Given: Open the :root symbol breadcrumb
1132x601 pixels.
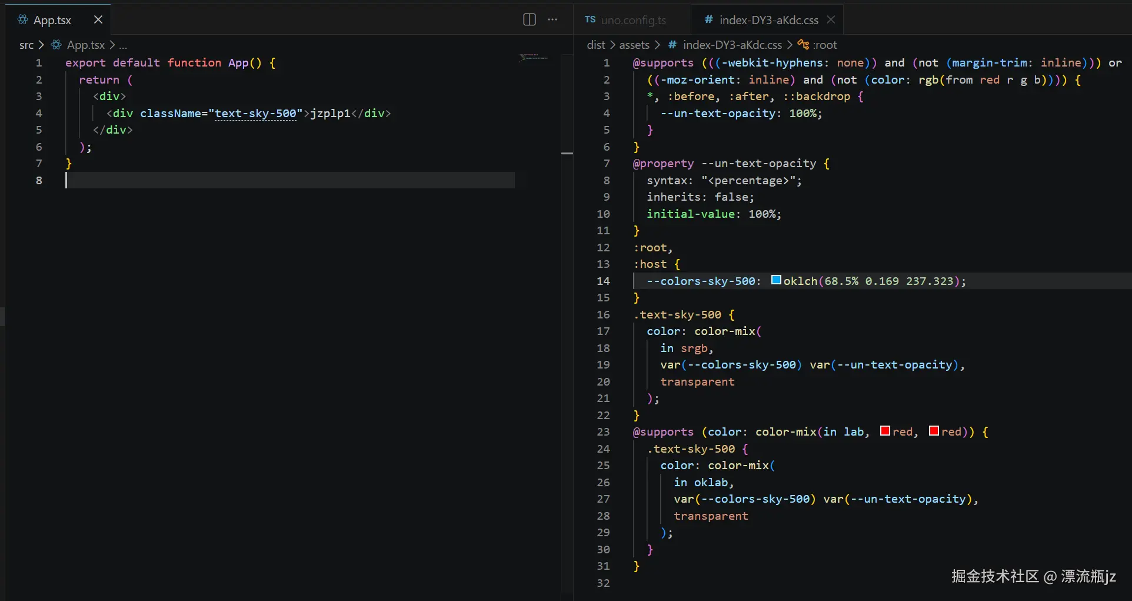Looking at the screenshot, I should click(825, 45).
